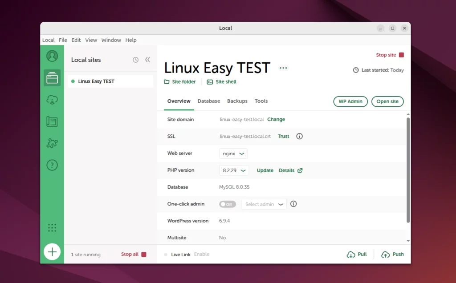Click the clock icon beside Local sites
This screenshot has width=456, height=283.
pyautogui.click(x=136, y=60)
